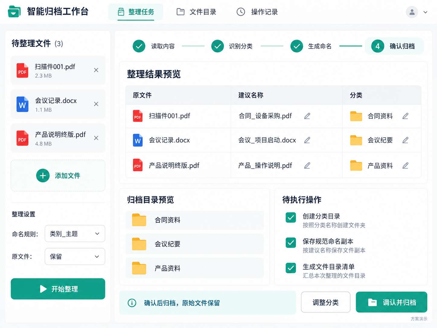Click the 建议名称 column header

click(251, 95)
